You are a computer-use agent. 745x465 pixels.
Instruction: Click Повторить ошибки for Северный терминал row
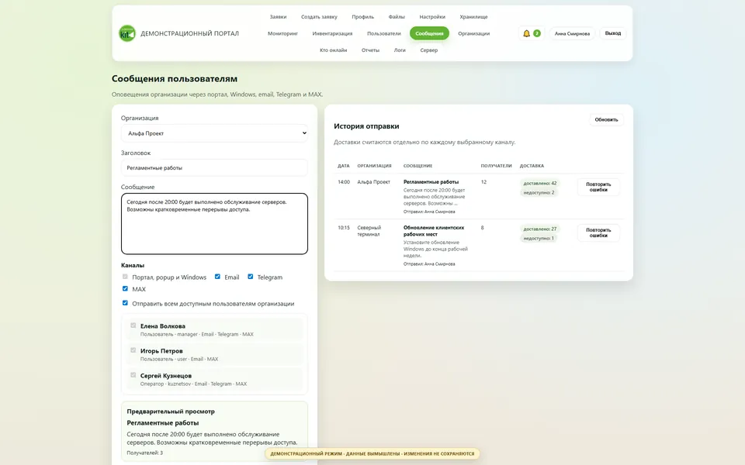(598, 233)
